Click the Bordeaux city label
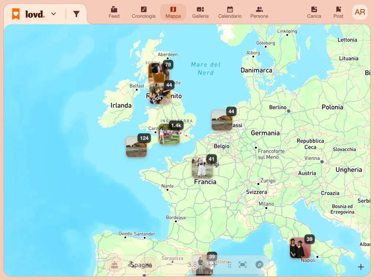This screenshot has height=280, width=374. pyautogui.click(x=176, y=217)
